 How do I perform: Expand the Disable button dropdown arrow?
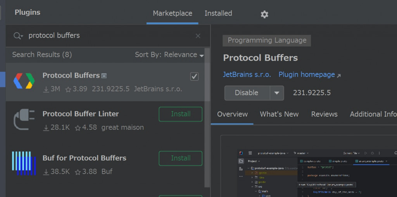pos(276,93)
